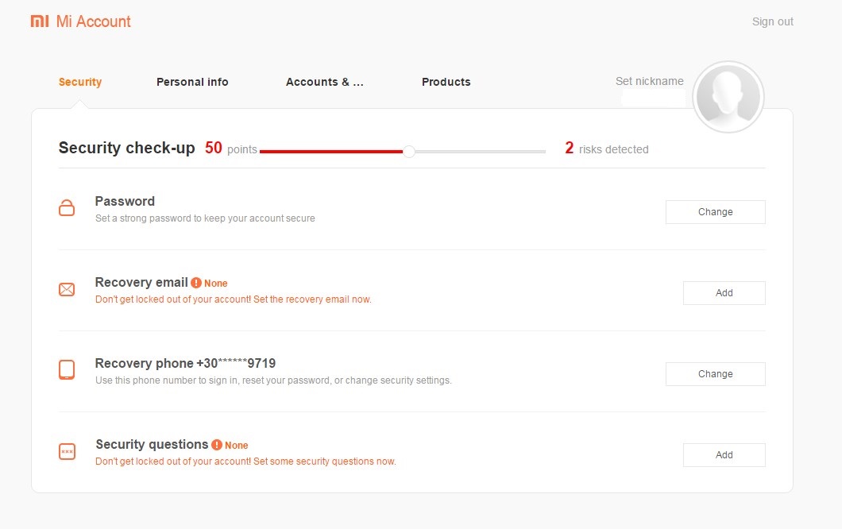Add a recovery email
This screenshot has height=529, width=842.
[x=724, y=293]
